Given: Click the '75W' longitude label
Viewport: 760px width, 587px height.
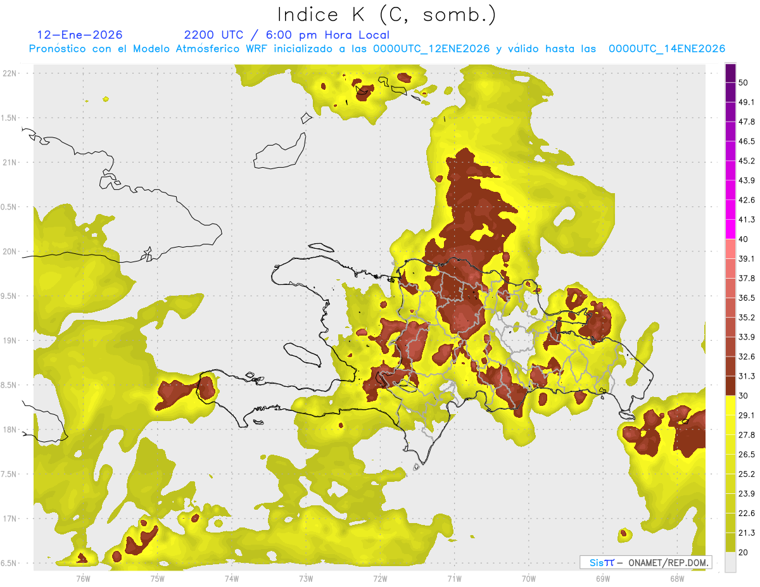Looking at the screenshot, I should click(158, 579).
